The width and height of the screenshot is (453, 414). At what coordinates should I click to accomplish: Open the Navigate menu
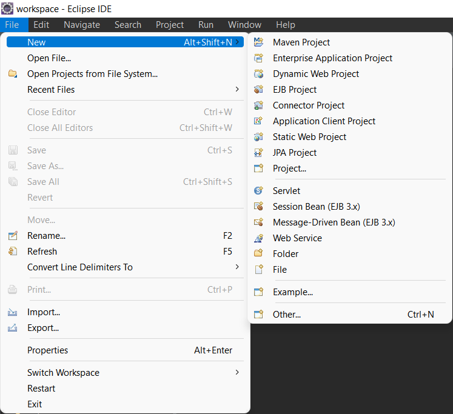point(82,25)
